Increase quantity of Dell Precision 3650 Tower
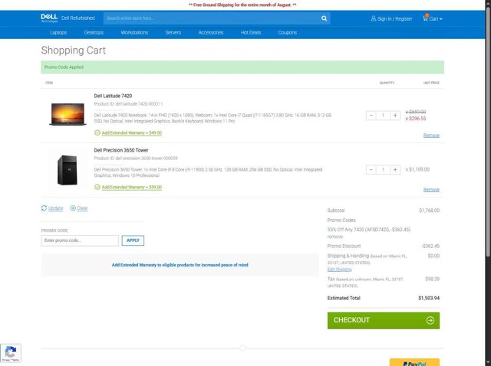Screen dimensions: 491x366 [395, 170]
